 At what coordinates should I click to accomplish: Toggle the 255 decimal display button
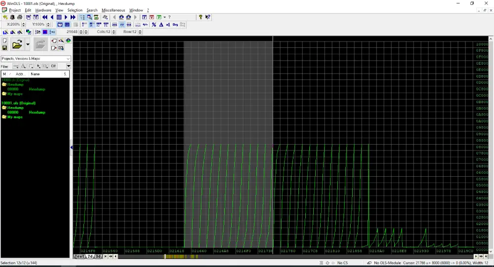115,25
